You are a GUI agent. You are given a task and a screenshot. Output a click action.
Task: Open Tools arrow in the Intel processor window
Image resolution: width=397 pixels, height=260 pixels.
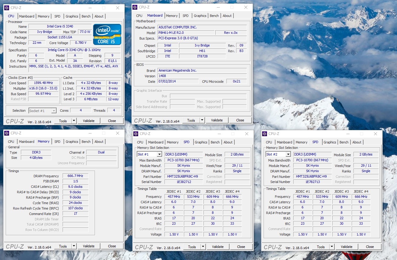74,121
